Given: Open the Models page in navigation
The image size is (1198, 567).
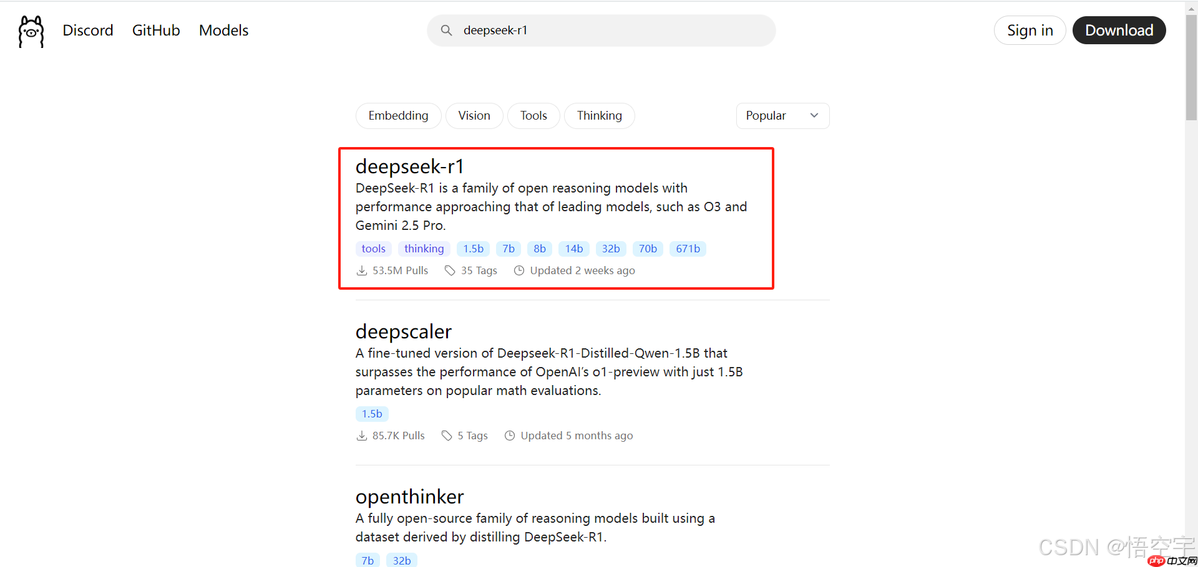Looking at the screenshot, I should click(223, 31).
